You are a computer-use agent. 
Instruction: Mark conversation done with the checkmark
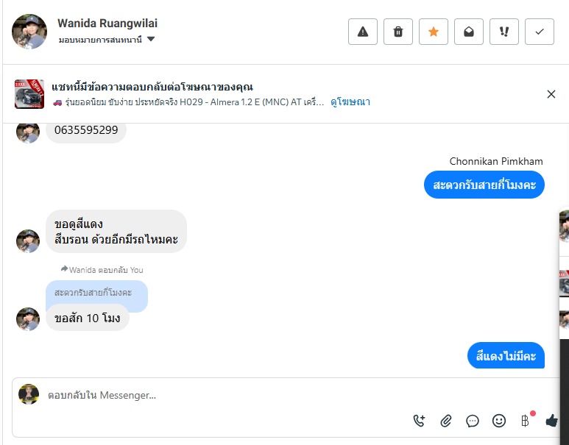[540, 32]
